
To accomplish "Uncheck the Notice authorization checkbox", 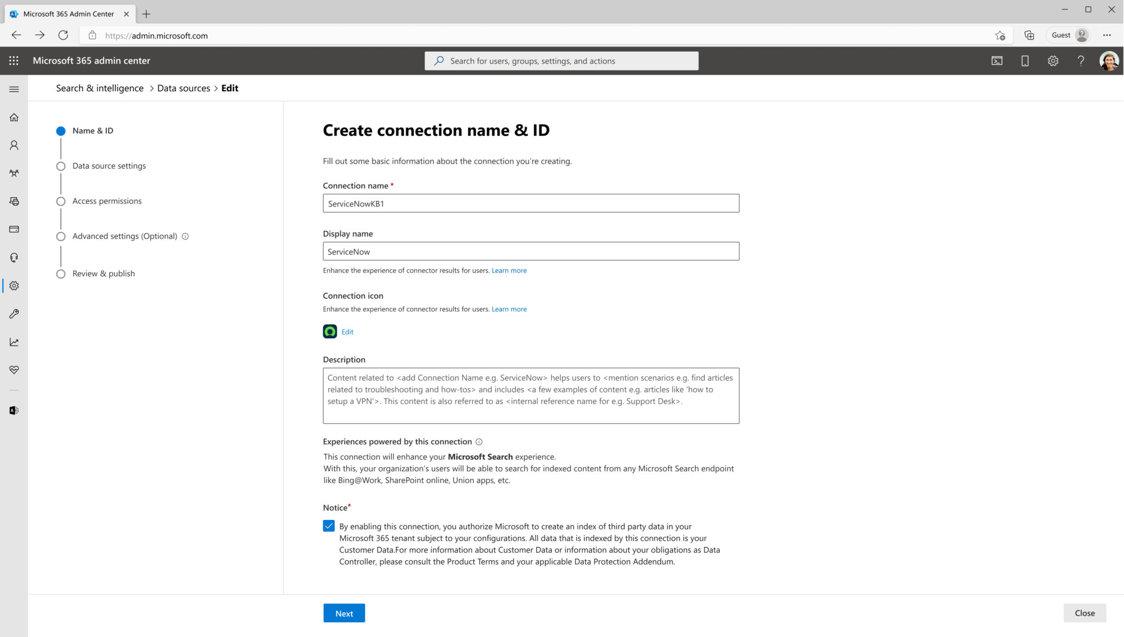I will click(x=328, y=526).
